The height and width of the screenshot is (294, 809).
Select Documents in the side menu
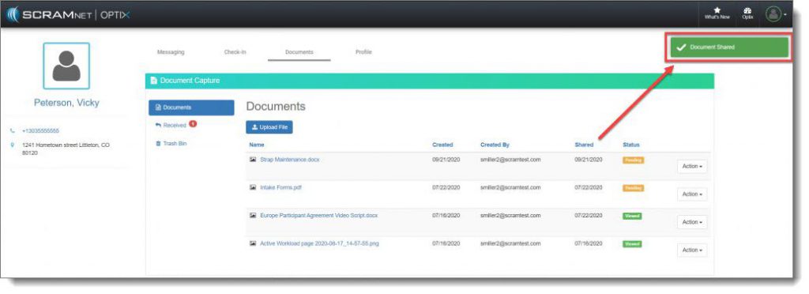pos(191,107)
